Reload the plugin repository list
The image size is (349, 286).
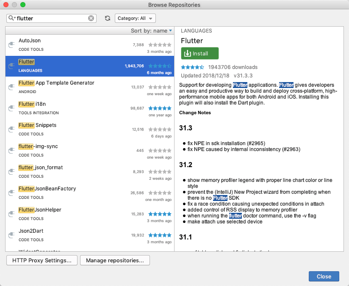point(108,18)
